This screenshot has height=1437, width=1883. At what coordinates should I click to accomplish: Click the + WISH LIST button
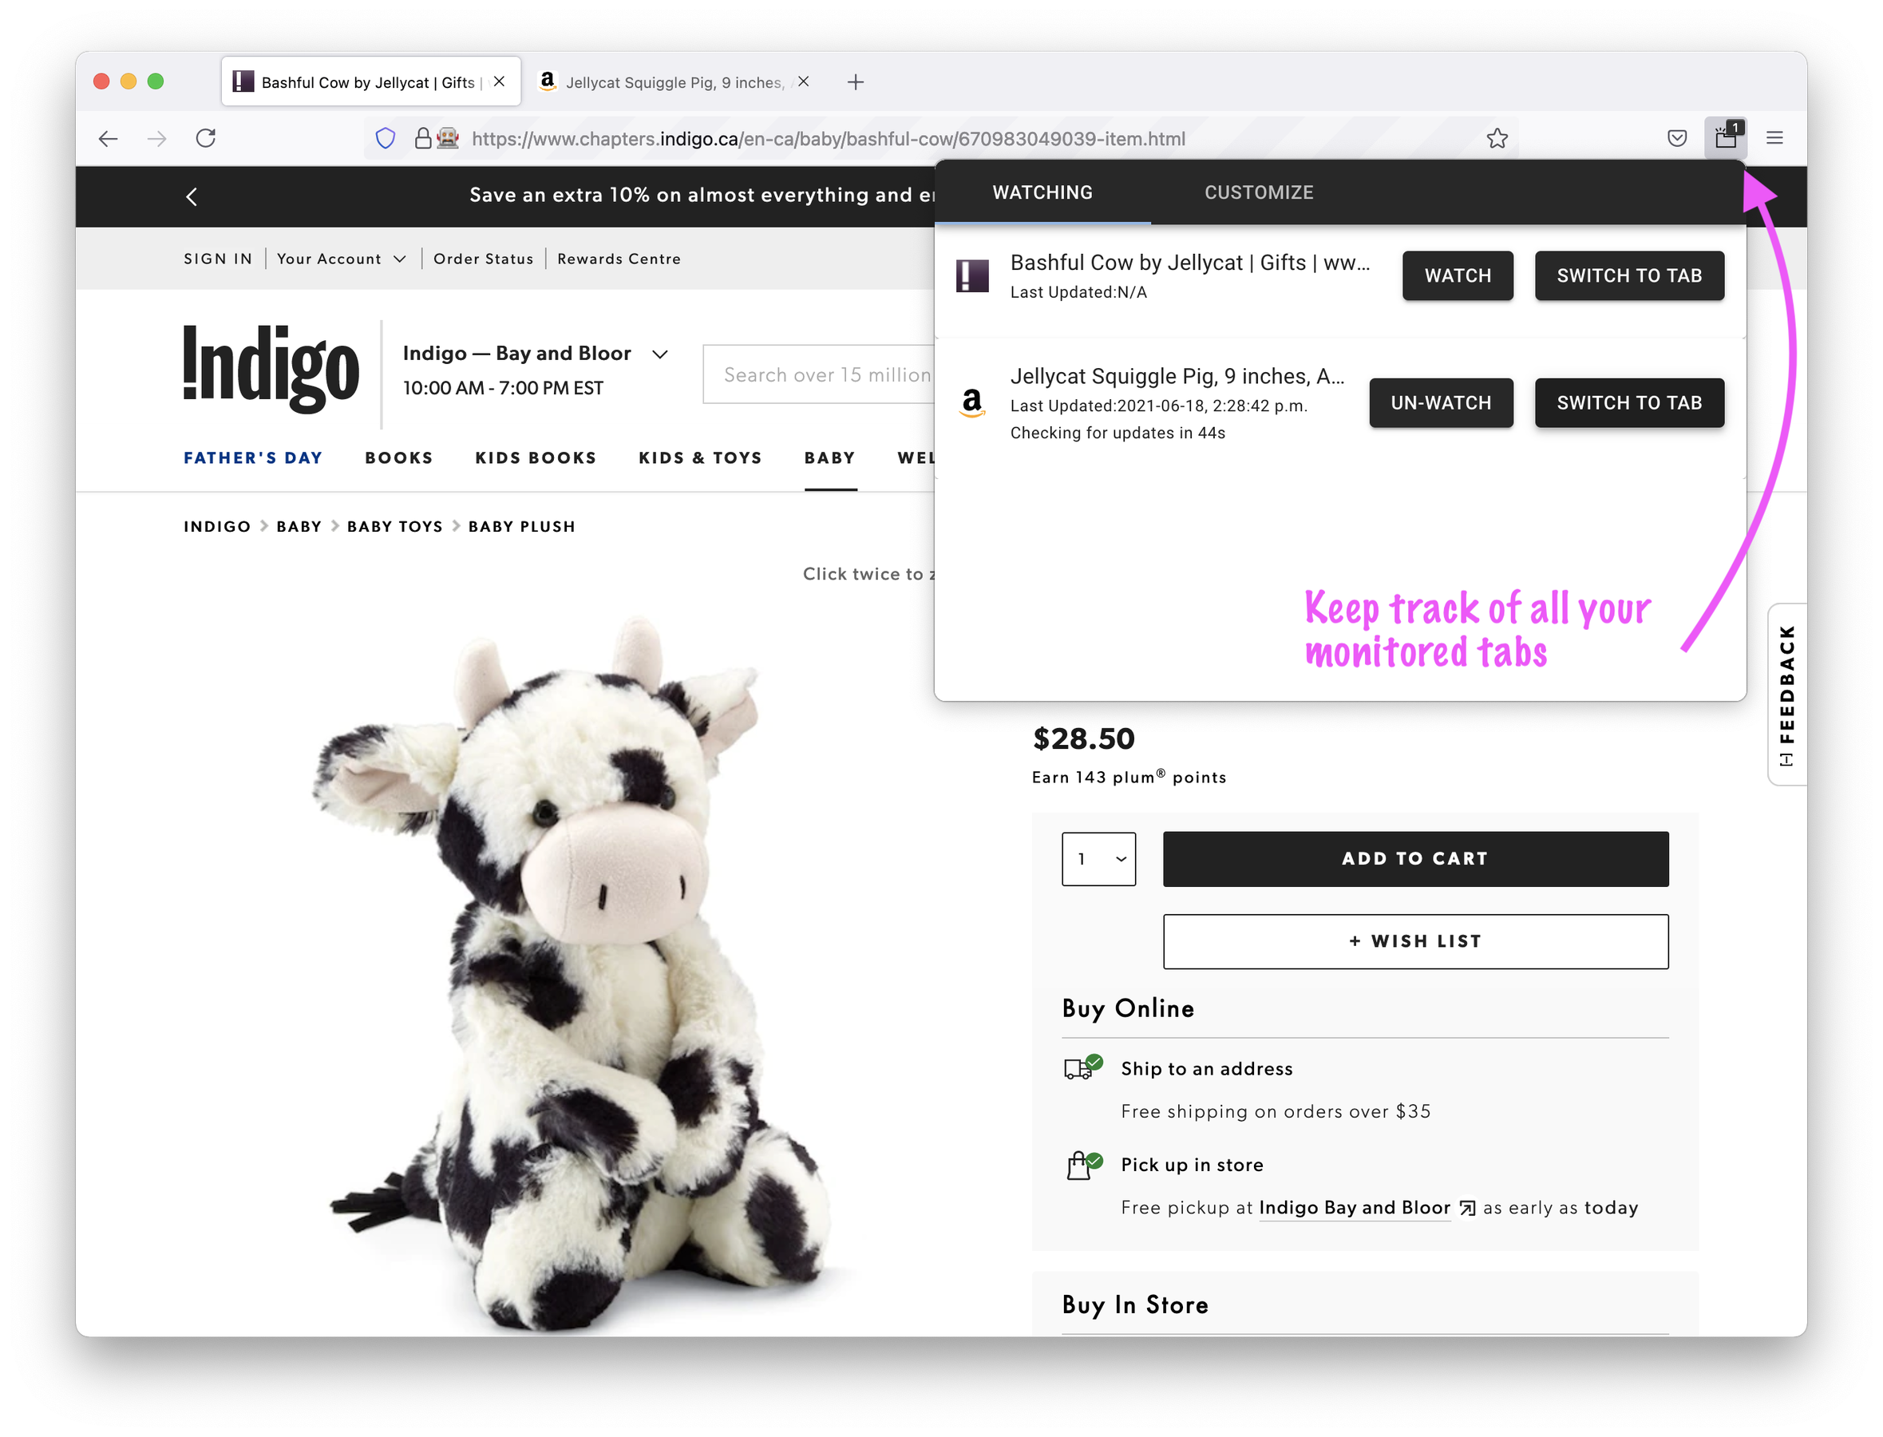(1415, 942)
